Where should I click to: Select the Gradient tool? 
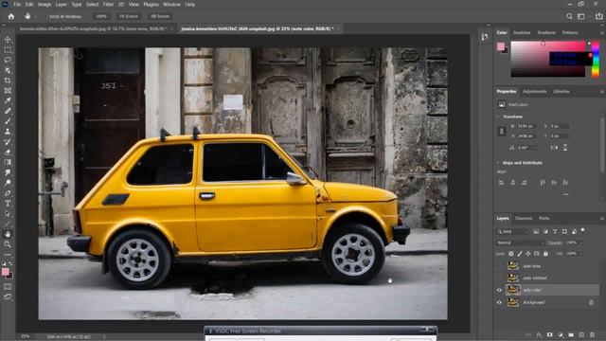click(x=8, y=162)
